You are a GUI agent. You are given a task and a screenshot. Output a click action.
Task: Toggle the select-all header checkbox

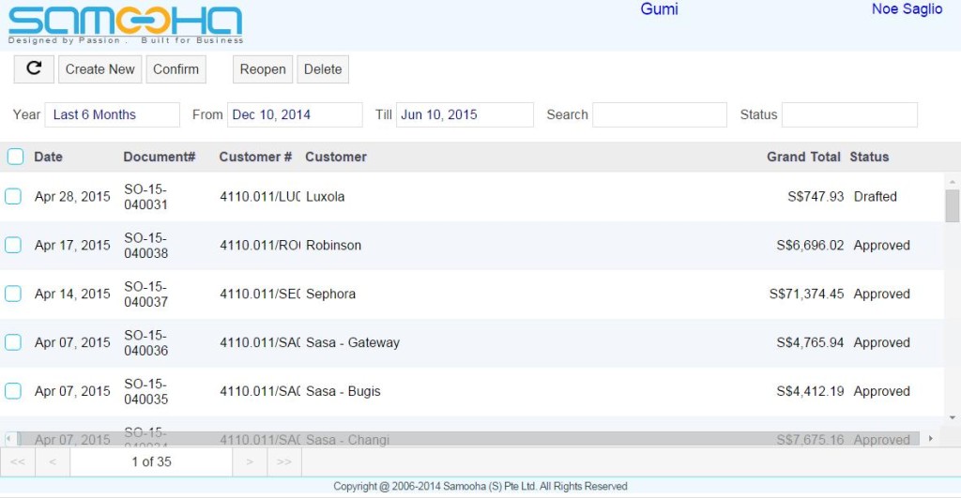coord(15,157)
